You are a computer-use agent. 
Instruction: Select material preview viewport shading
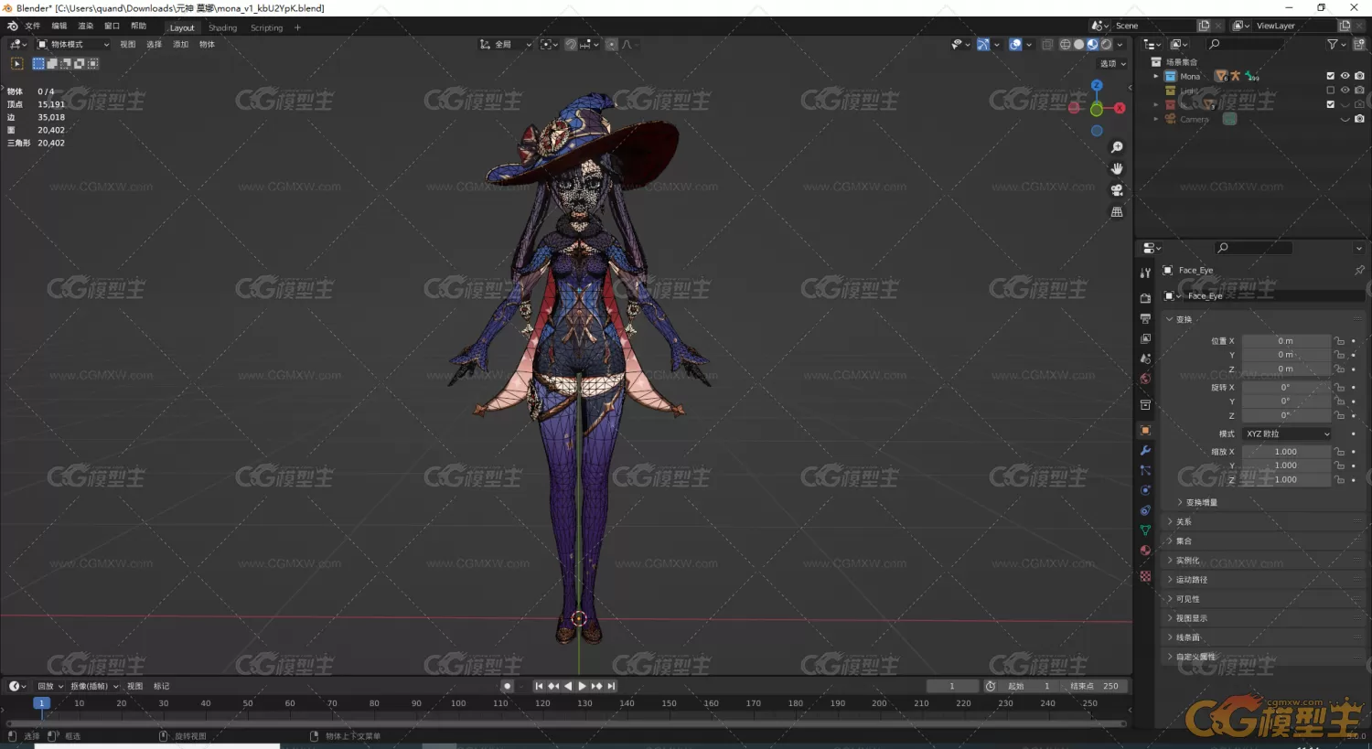click(1092, 44)
